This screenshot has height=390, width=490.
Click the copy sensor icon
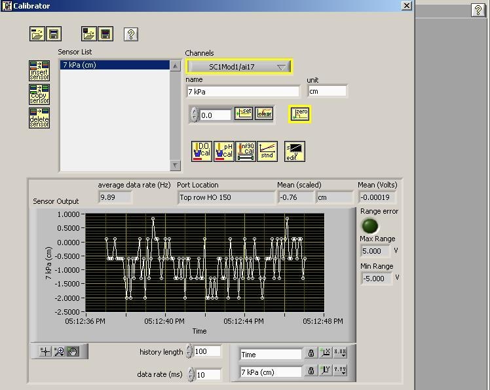coord(39,94)
